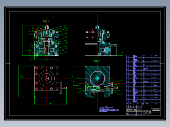Select the vertical height dimension left of section A-A
The height and width of the screenshot is (127, 170).
click(23, 40)
